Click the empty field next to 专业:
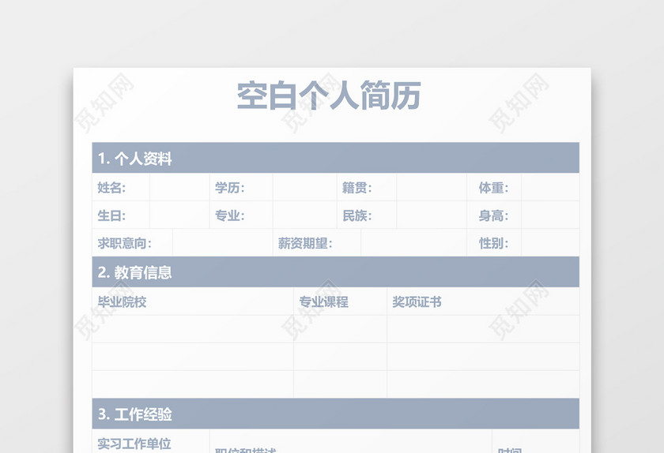Viewport: 664px width, 453px height. 304,215
